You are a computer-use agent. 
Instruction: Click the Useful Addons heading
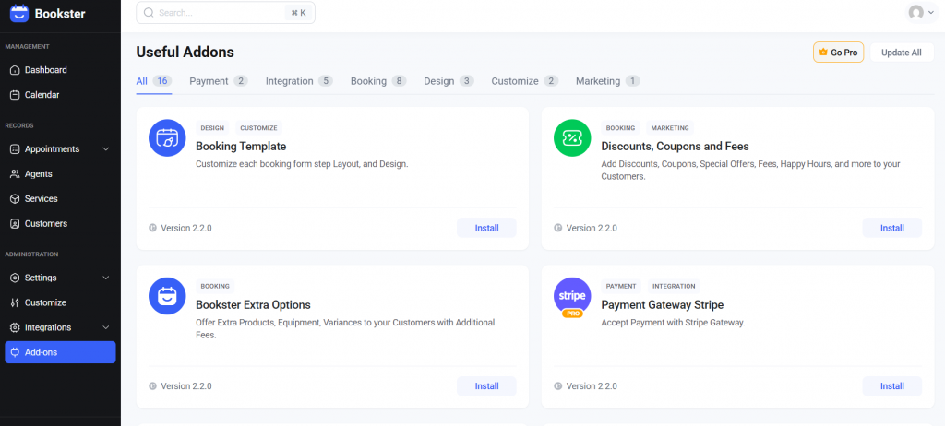[x=185, y=53]
